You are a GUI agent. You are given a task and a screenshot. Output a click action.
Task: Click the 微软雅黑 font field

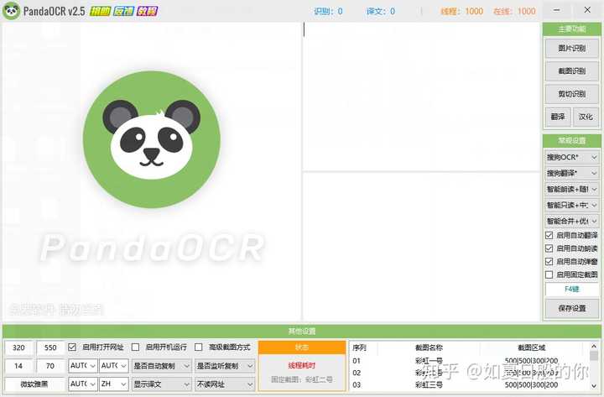coord(34,384)
